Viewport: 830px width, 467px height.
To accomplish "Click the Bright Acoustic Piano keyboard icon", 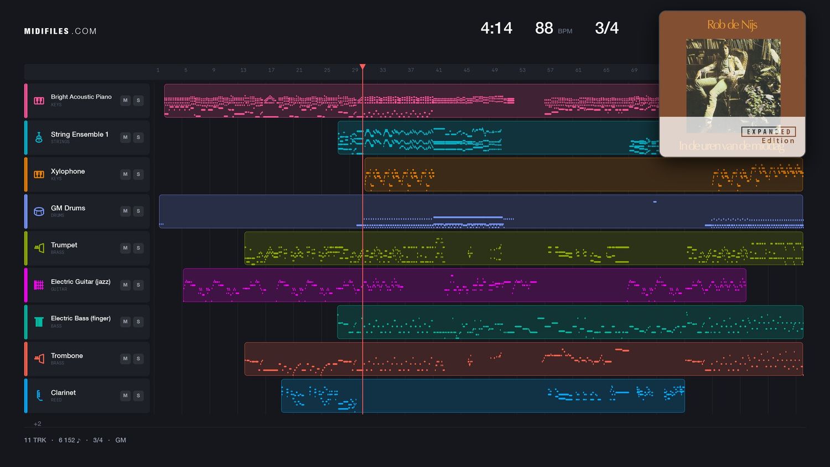I will 39,101.
